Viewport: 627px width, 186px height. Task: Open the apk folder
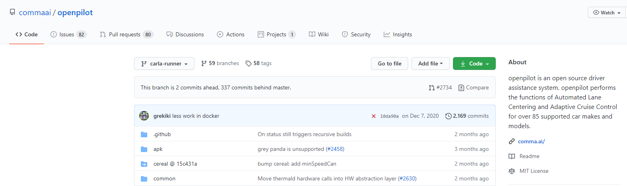(158, 149)
